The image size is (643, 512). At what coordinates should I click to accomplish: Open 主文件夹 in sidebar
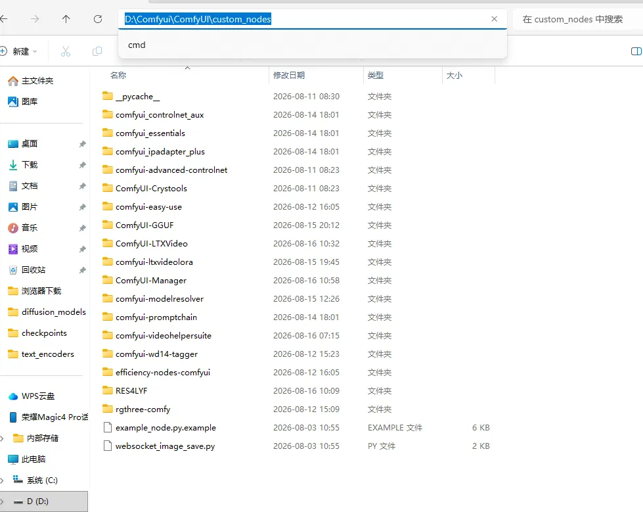pyautogui.click(x=31, y=81)
